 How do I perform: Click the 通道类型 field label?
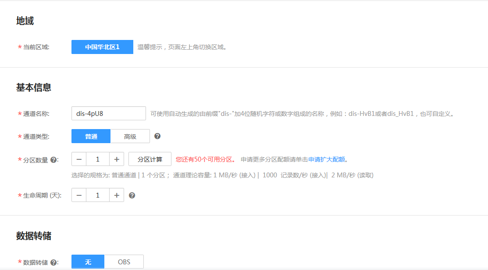click(36, 137)
